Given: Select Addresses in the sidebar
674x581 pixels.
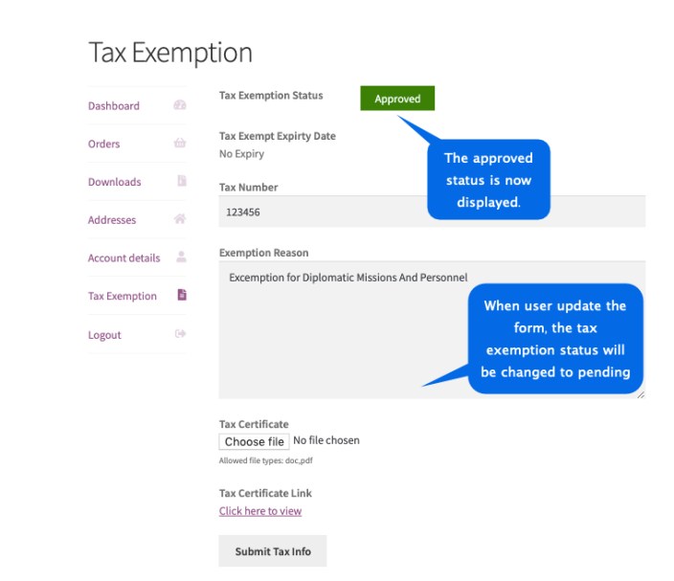Looking at the screenshot, I should point(112,219).
